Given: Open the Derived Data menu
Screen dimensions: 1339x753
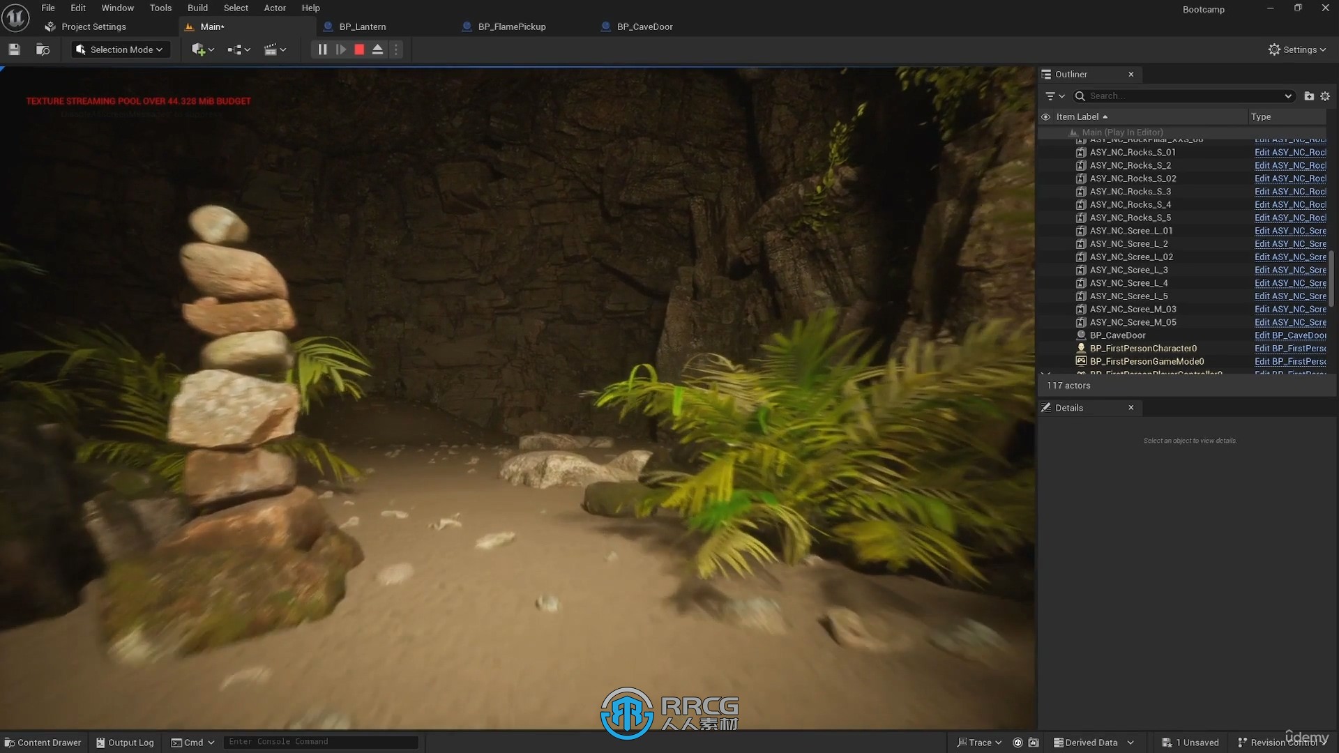Looking at the screenshot, I should point(1093,743).
